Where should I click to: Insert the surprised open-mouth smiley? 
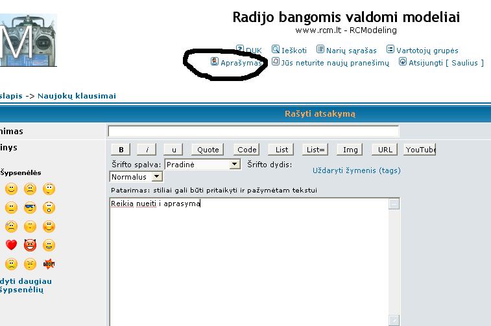coord(49,208)
